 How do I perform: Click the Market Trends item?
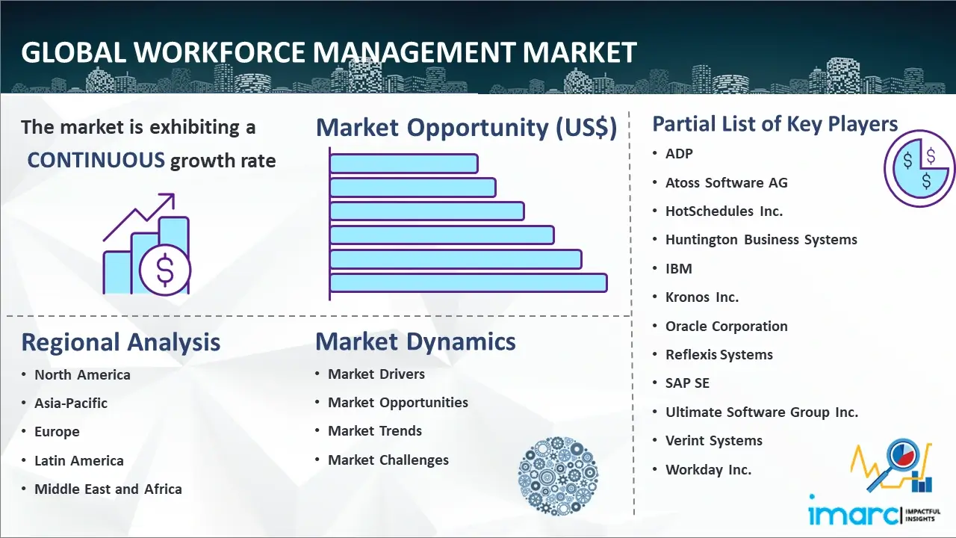coord(375,431)
